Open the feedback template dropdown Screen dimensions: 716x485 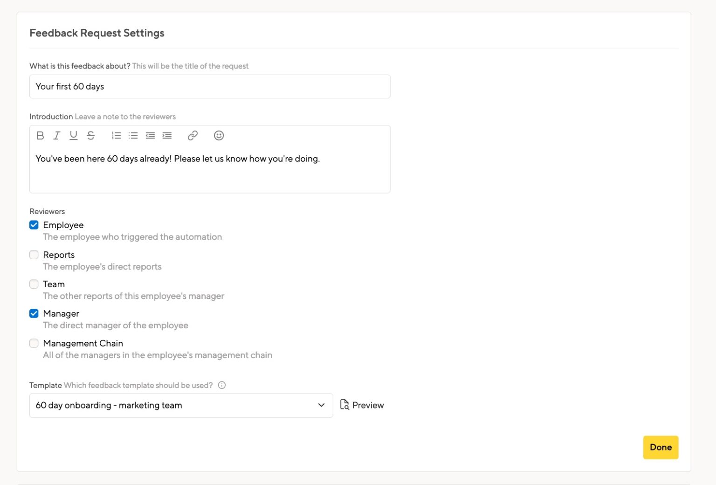[x=321, y=405]
